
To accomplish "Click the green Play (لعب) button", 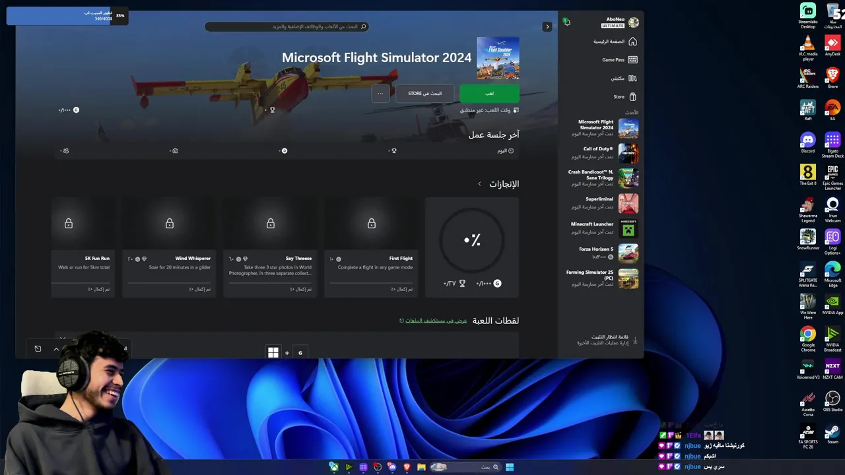I will [489, 94].
